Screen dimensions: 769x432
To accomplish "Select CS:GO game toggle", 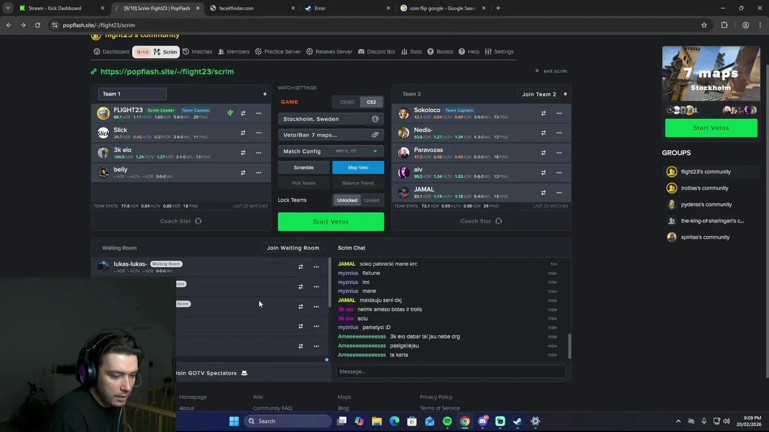I will tap(347, 102).
